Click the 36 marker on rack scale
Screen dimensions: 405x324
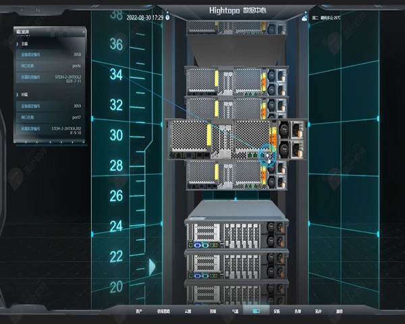116,45
